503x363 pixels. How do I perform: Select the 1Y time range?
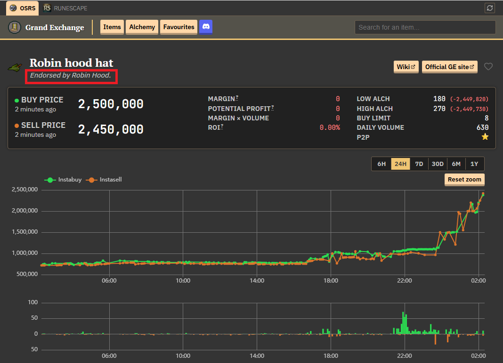pyautogui.click(x=474, y=164)
